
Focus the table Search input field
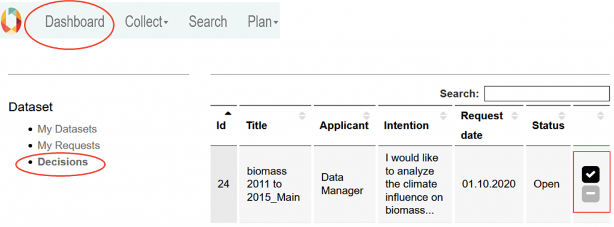tap(547, 93)
